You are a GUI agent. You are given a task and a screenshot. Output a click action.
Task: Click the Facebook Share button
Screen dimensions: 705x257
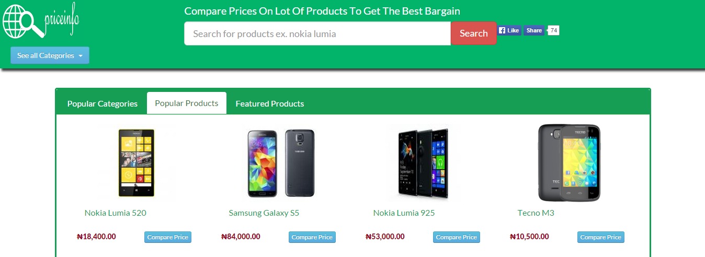[x=534, y=30]
